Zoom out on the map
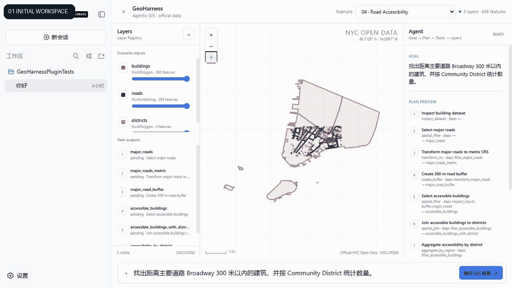This screenshot has height=288, width=512. (x=211, y=46)
